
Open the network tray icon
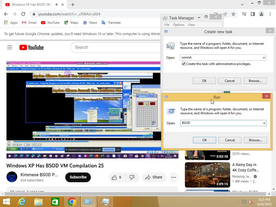click(244, 202)
